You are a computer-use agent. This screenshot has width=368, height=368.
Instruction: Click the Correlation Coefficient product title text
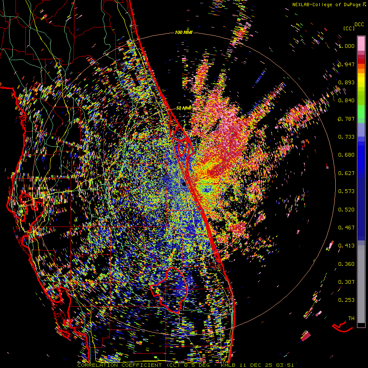point(129,365)
